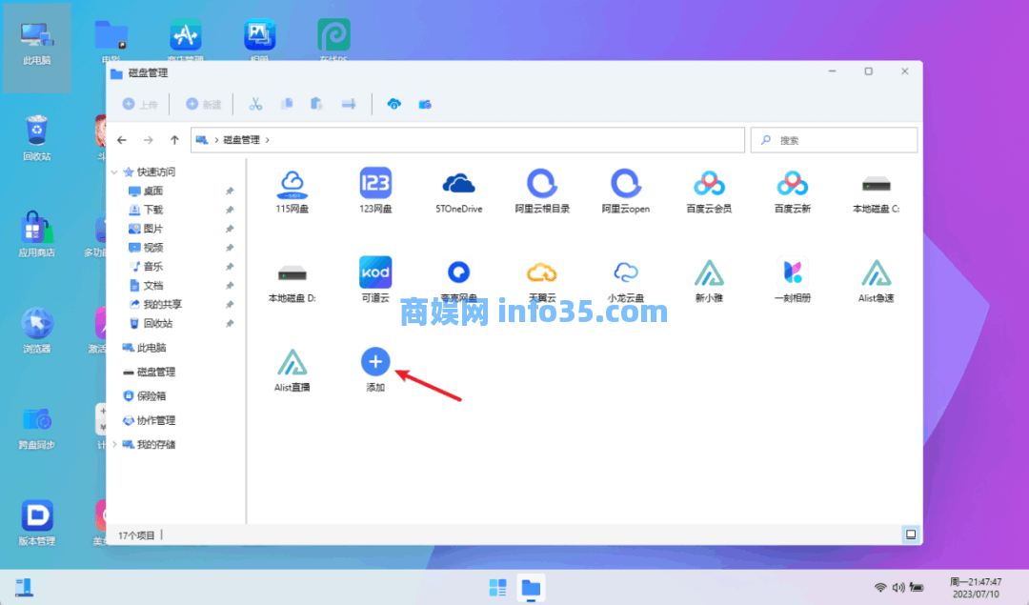The width and height of the screenshot is (1029, 605).
Task: Click the 新建 new button
Action: pos(204,105)
